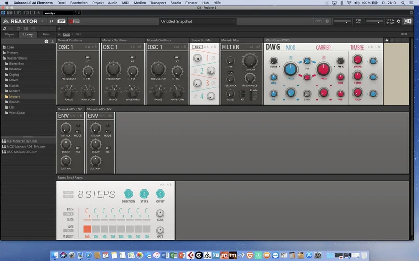Image resolution: width=419 pixels, height=261 pixels.
Task: Click the power icon in Reaktor header
Action: click(x=398, y=21)
